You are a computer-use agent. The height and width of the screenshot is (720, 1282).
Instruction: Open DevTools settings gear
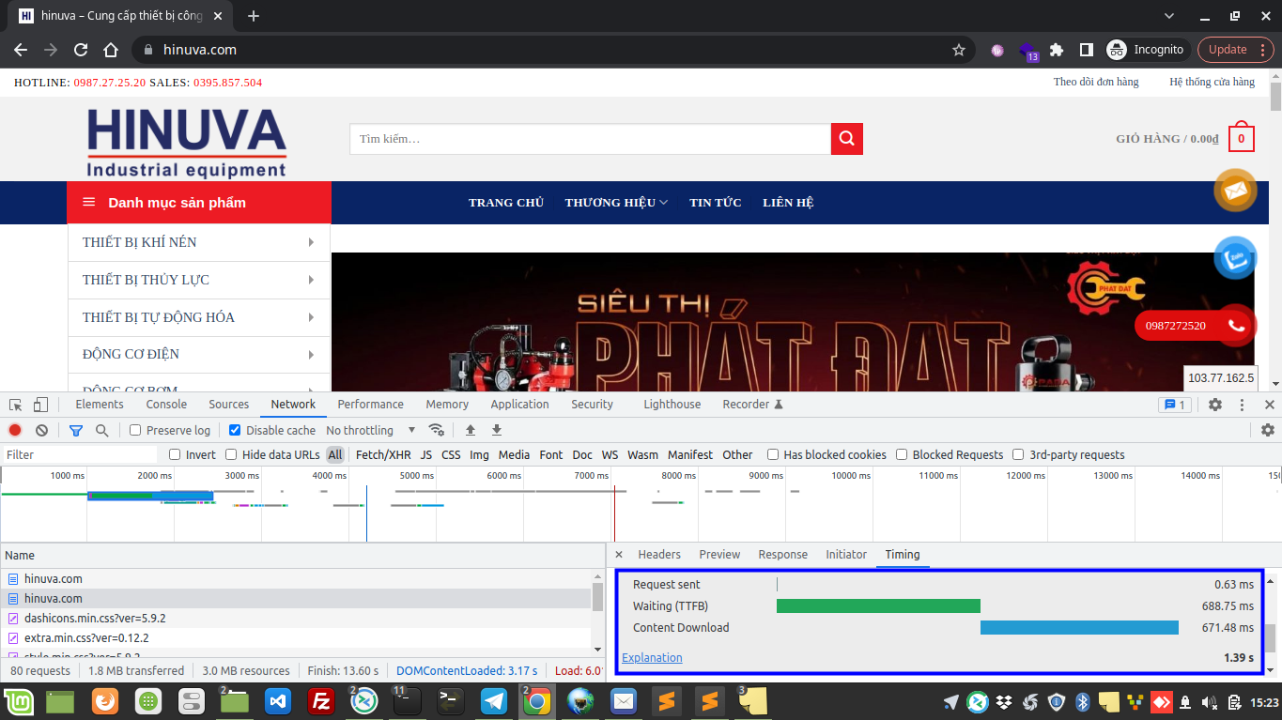click(x=1215, y=405)
